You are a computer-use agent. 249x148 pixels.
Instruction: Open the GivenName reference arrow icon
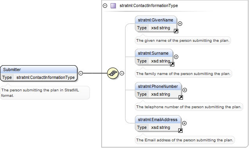[x=176, y=31]
